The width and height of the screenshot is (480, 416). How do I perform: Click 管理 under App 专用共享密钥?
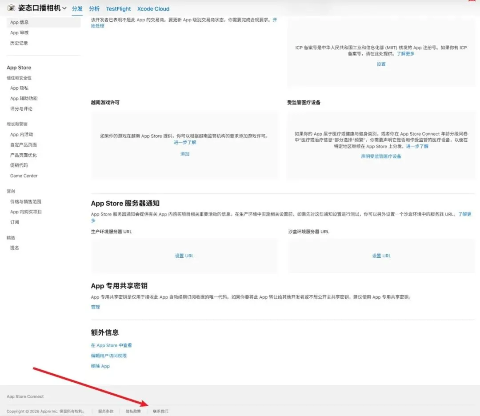point(95,307)
